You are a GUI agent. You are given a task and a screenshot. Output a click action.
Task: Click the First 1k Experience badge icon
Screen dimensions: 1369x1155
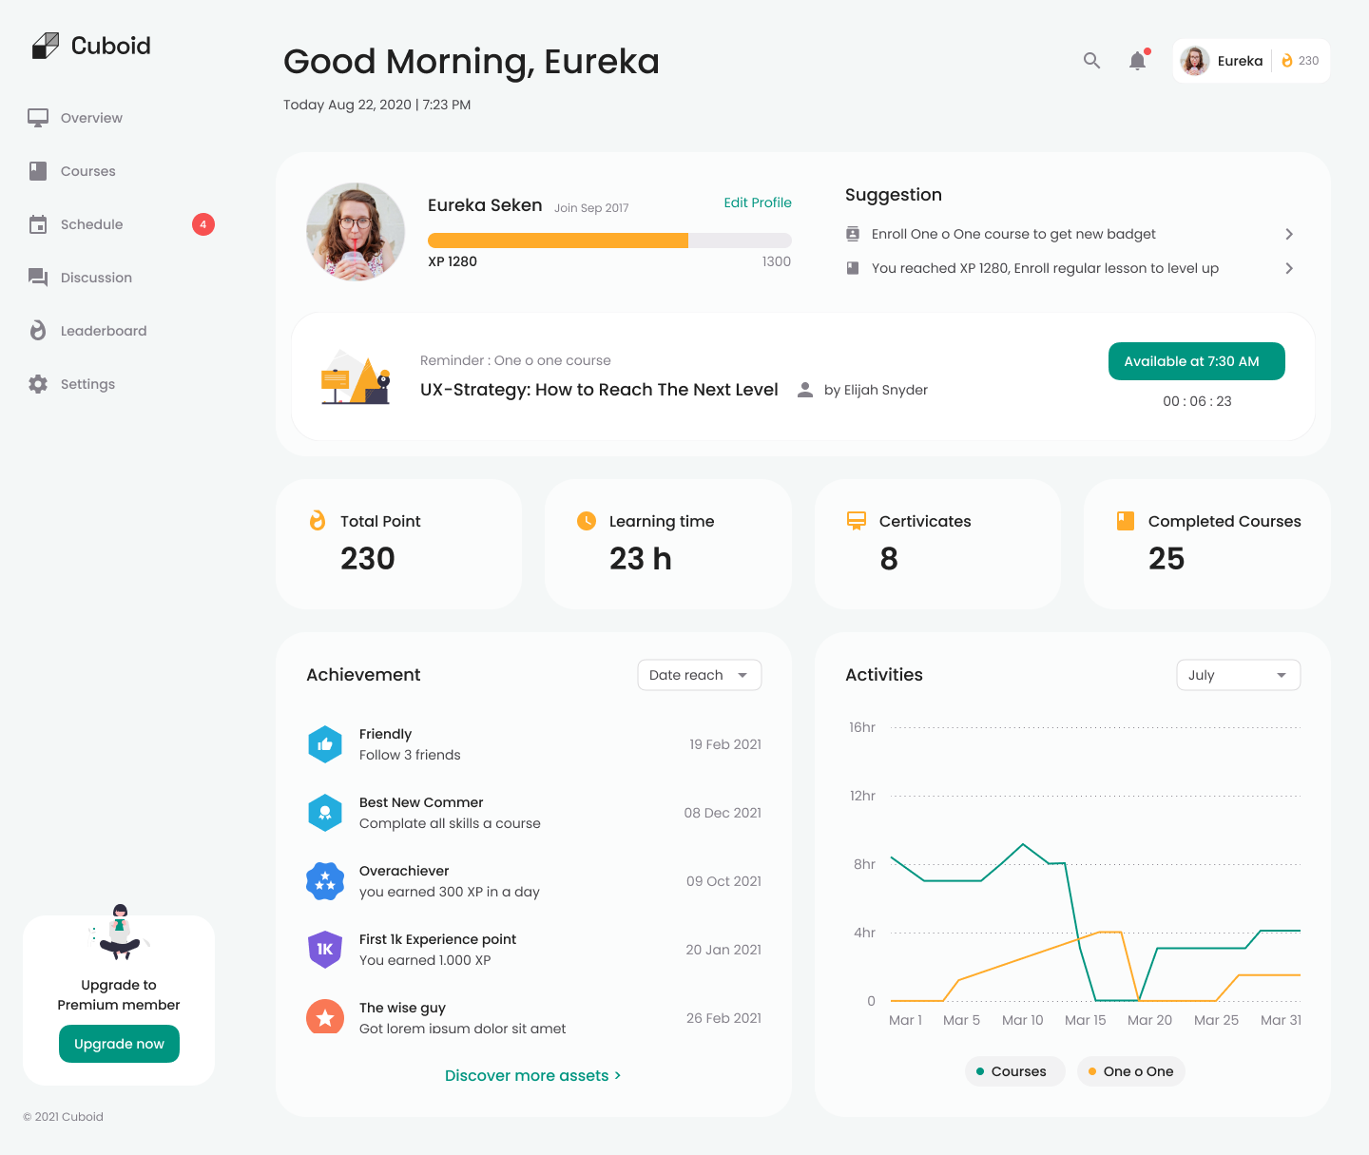coord(325,950)
